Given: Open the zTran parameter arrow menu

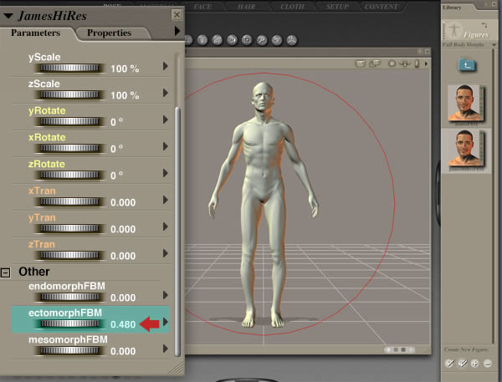Looking at the screenshot, I should pos(165,253).
